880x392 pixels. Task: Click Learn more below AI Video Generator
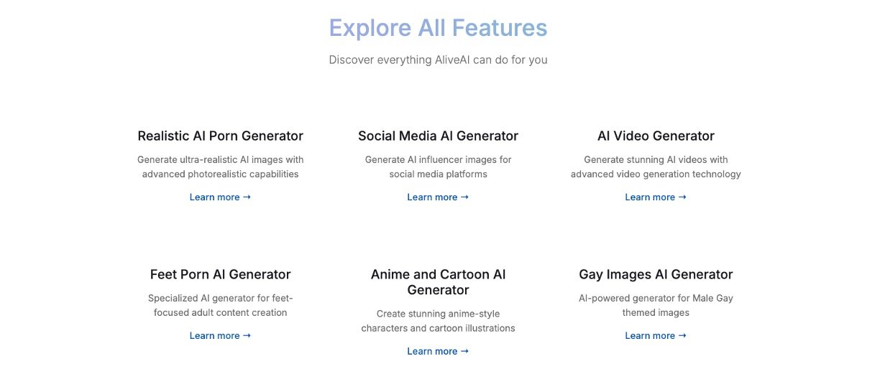coord(656,197)
